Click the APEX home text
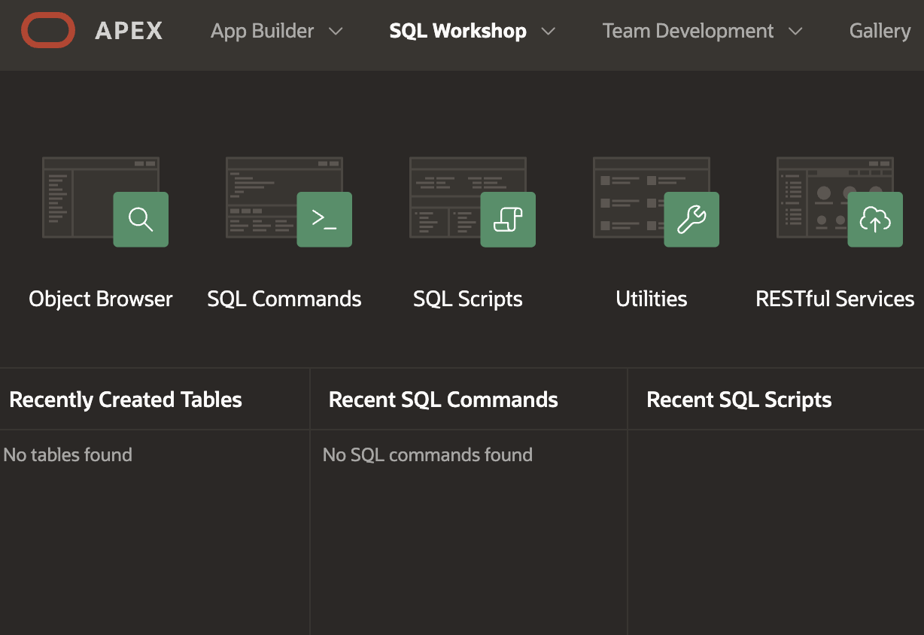 (129, 31)
